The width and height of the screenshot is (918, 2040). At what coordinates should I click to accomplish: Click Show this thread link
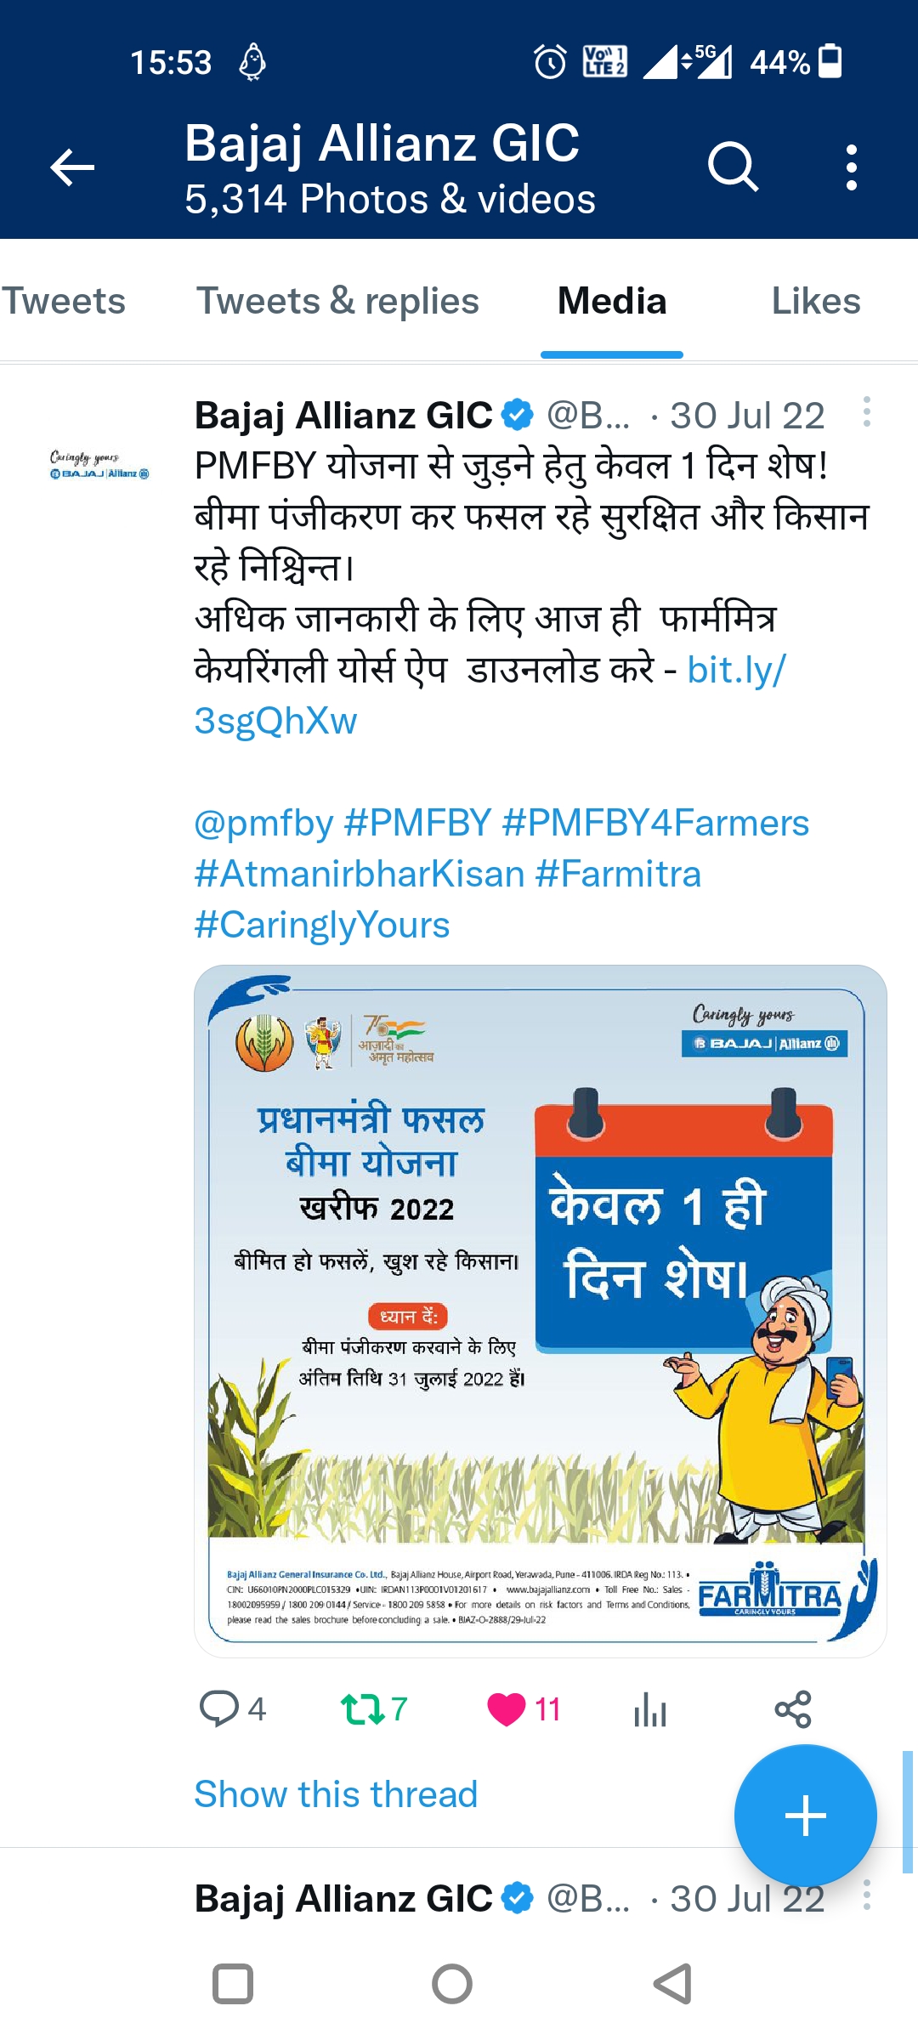pos(336,1793)
